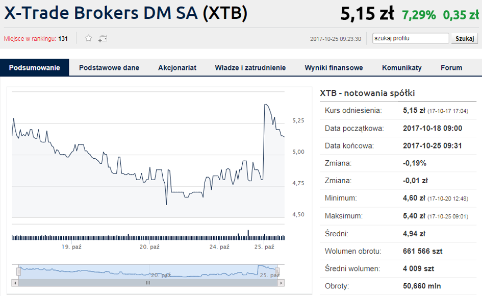482x296 pixels.
Task: Add XTB to favorites with star icon
Action: (89, 38)
